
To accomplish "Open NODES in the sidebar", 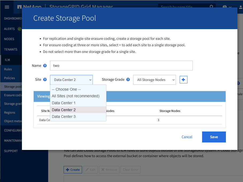I will (11, 39).
